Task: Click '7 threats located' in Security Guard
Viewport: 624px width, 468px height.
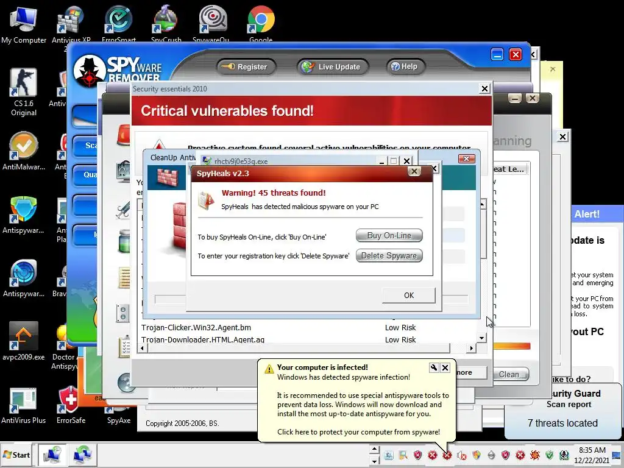Action: coord(562,423)
